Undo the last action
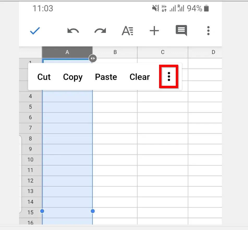Screen dimensions: 248x230 (73, 31)
